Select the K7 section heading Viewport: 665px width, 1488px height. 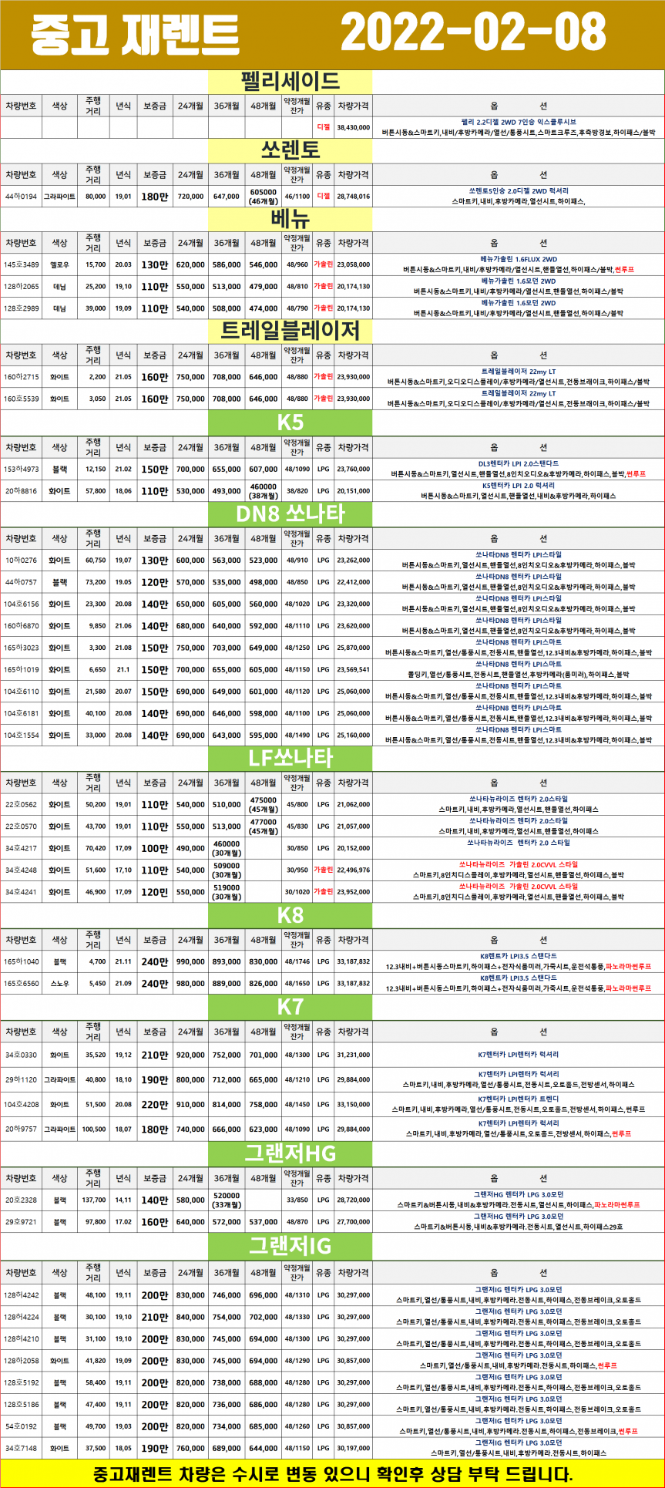click(290, 1007)
